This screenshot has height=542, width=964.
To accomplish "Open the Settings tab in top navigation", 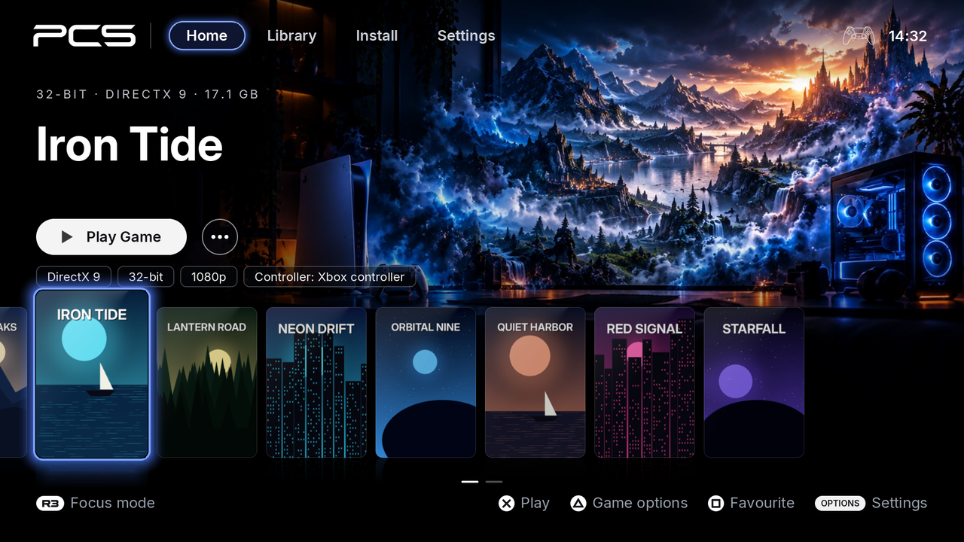I will click(x=466, y=35).
